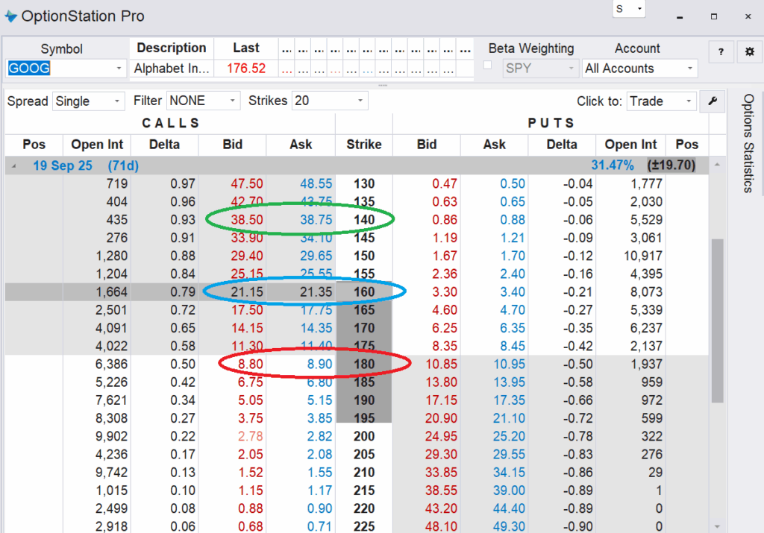Click the GOOG symbol input field
The width and height of the screenshot is (764, 533).
point(61,69)
